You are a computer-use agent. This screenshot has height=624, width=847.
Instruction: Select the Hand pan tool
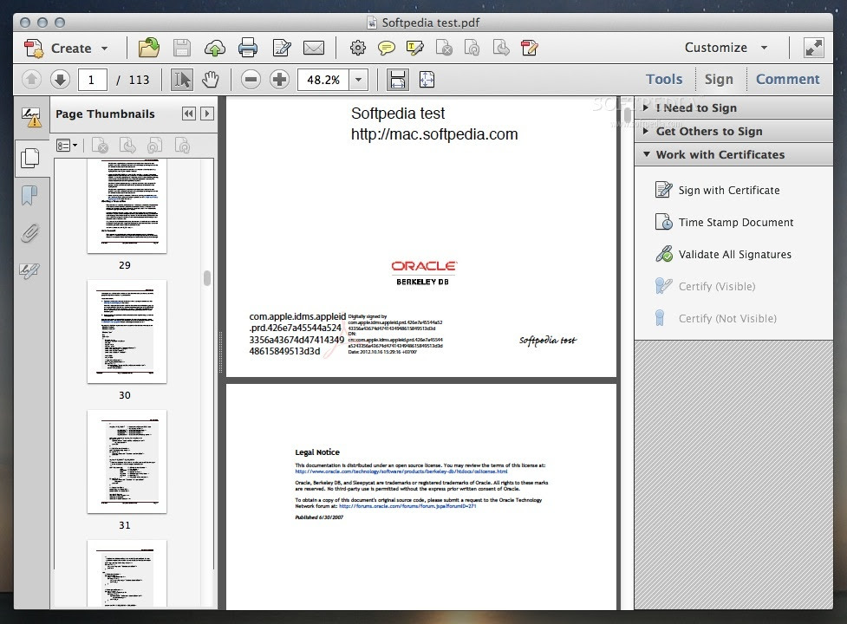[x=210, y=80]
